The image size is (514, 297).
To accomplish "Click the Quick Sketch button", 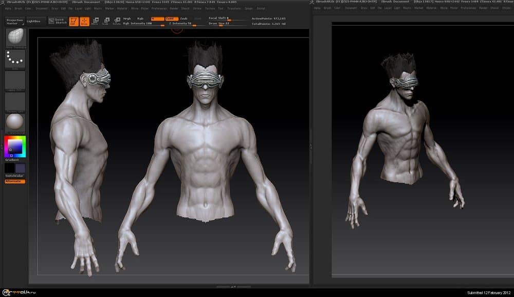I will pyautogui.click(x=59, y=21).
